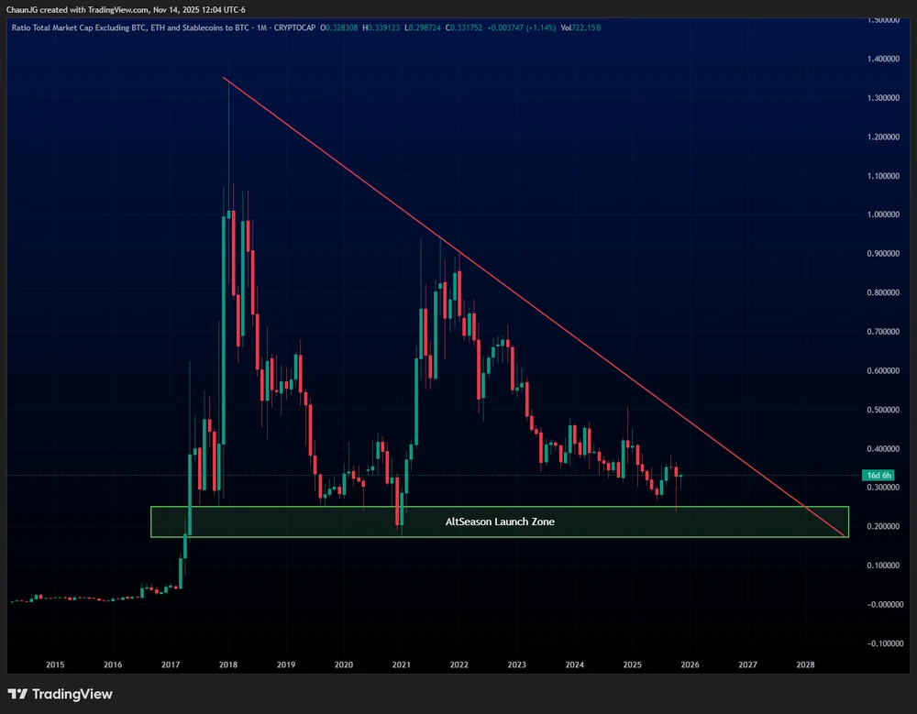Screen dimensions: 917x714
Task: Click the High value H0.339123
Action: pos(383,27)
